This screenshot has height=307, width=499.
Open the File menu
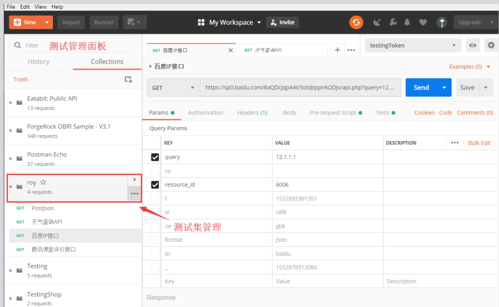pos(11,7)
